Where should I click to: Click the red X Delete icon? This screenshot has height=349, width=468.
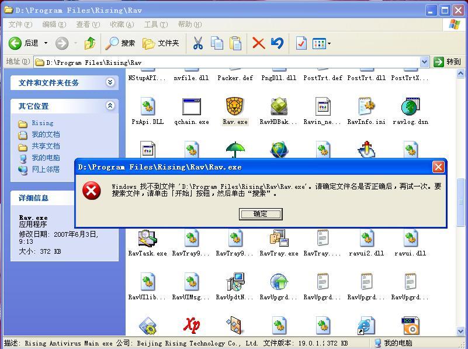pyautogui.click(x=258, y=43)
